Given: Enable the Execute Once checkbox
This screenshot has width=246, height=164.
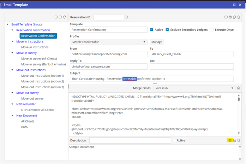Looking at the screenshot, I should click(x=212, y=30).
